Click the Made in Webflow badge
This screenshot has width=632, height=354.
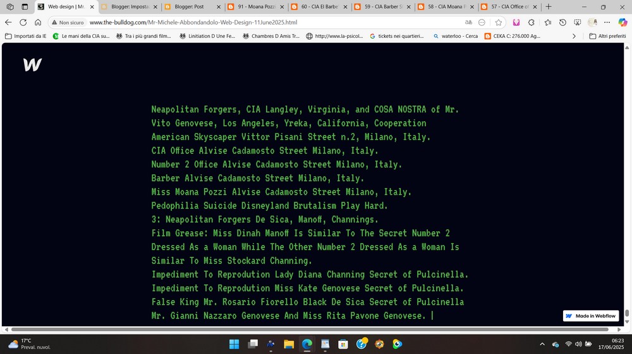591,315
